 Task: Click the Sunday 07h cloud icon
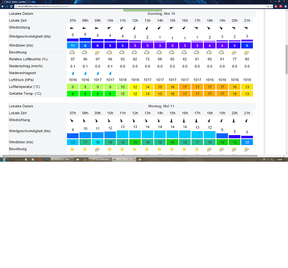click(73, 52)
